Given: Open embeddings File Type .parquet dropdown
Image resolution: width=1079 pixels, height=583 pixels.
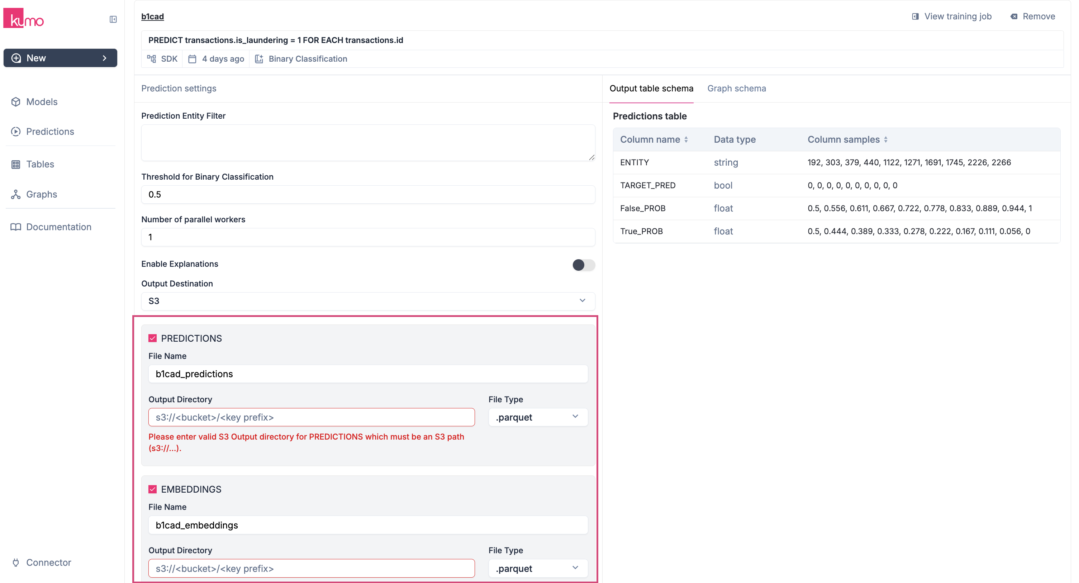Looking at the screenshot, I should tap(538, 568).
